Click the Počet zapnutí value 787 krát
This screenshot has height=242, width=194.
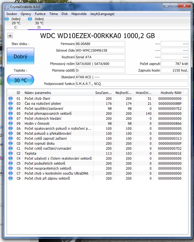[175, 64]
